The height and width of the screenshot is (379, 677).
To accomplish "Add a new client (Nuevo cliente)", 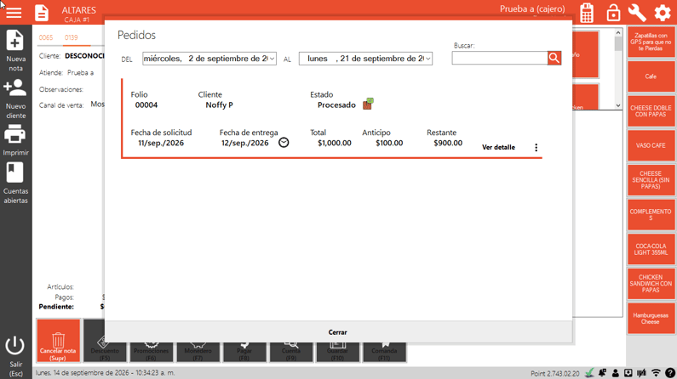I will click(x=15, y=99).
